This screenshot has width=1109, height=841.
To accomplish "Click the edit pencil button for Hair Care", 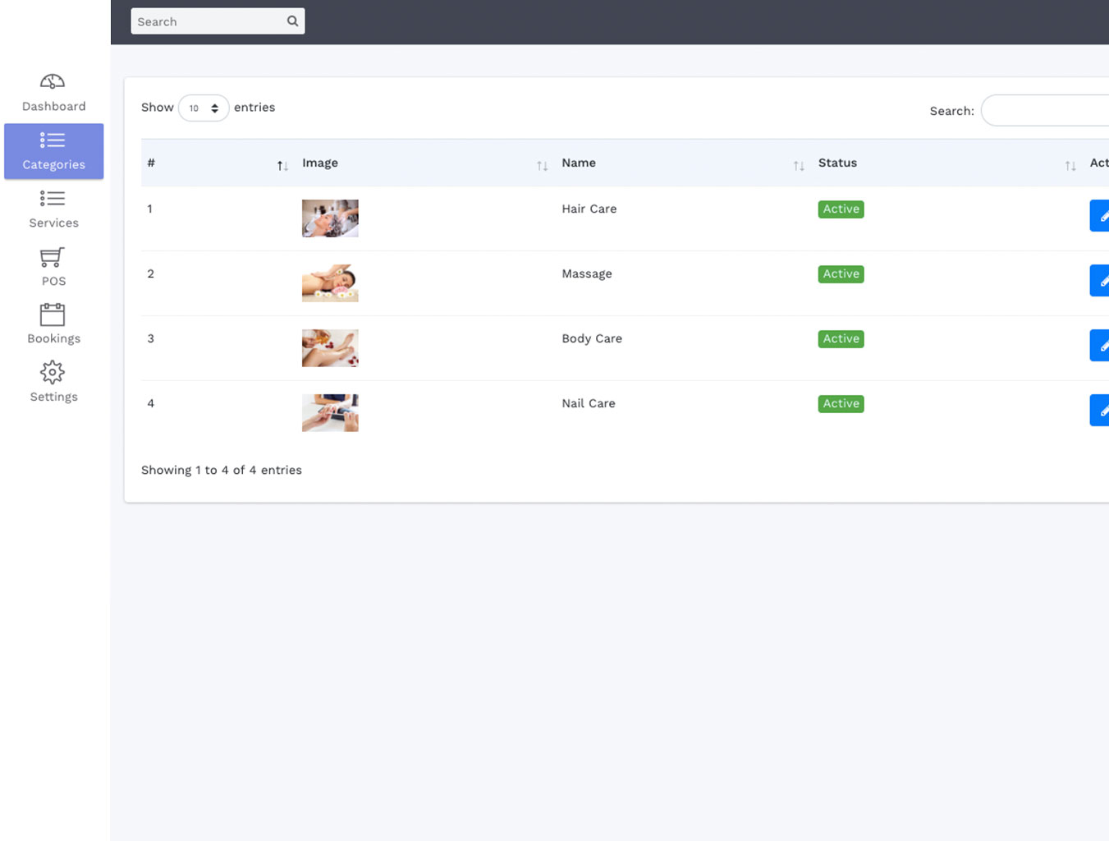I will pyautogui.click(x=1100, y=216).
